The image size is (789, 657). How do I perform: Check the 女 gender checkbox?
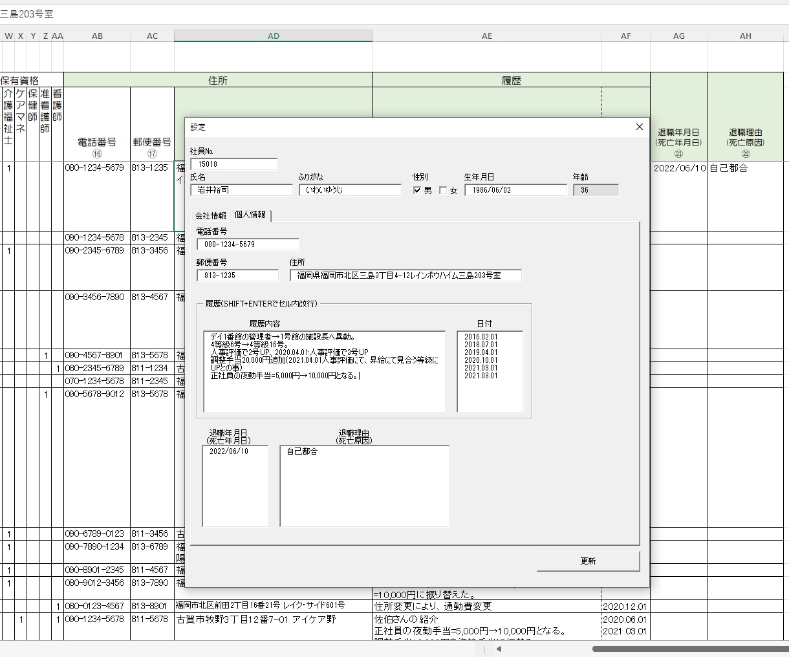click(443, 190)
